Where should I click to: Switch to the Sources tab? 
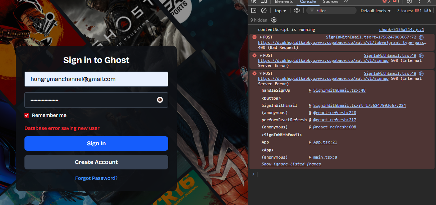tap(331, 2)
